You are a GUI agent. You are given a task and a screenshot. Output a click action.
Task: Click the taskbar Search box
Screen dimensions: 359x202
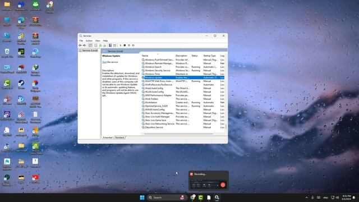(167, 198)
